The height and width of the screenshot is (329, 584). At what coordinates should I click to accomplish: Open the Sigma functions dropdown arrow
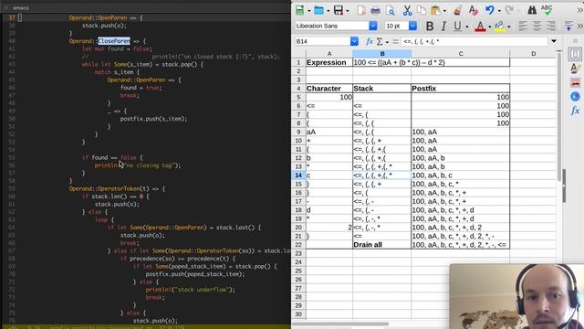[x=387, y=42]
